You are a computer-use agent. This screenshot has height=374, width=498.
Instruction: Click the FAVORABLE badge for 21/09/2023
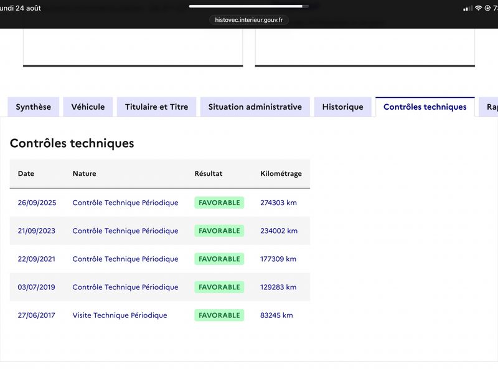[219, 231]
